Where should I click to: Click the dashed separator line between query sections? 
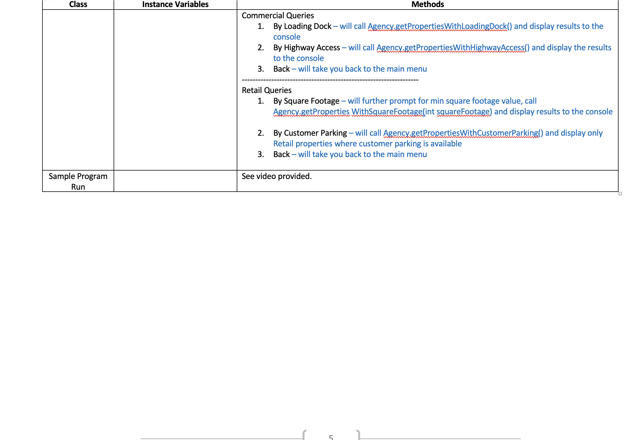pyautogui.click(x=330, y=80)
